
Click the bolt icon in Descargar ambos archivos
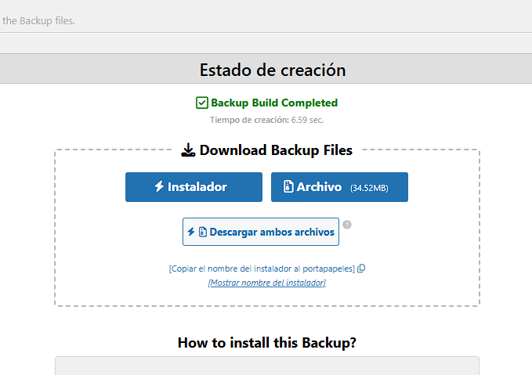(x=190, y=233)
